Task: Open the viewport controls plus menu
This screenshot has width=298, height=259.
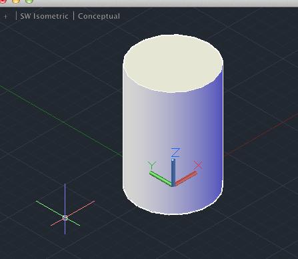Action: 6,16
